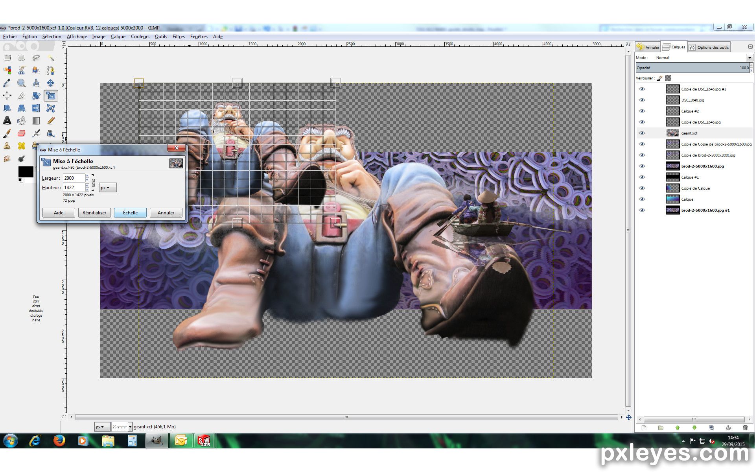755x472 pixels.
Task: Duplicate layer using layers panel icon
Action: click(711, 428)
